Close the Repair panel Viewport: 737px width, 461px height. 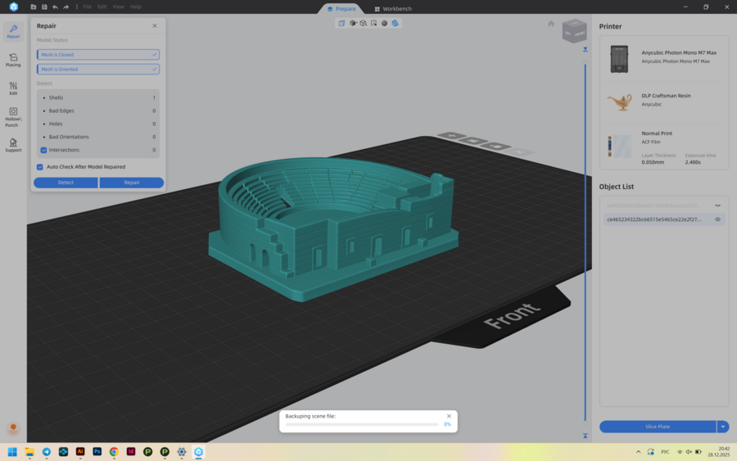point(154,26)
